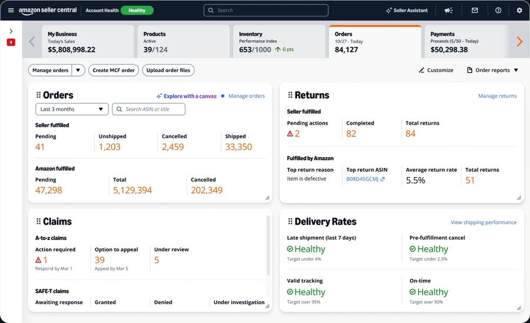The height and width of the screenshot is (323, 530).
Task: Open top return ASIN B08D45GCMJ link
Action: pyautogui.click(x=362, y=179)
